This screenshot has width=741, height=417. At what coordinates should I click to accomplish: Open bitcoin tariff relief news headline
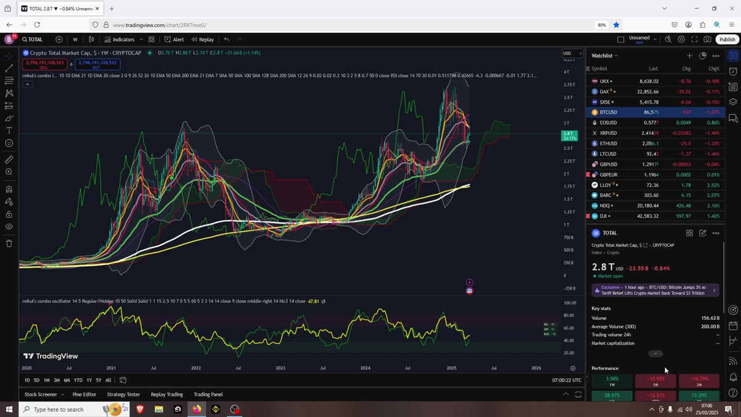click(x=655, y=290)
